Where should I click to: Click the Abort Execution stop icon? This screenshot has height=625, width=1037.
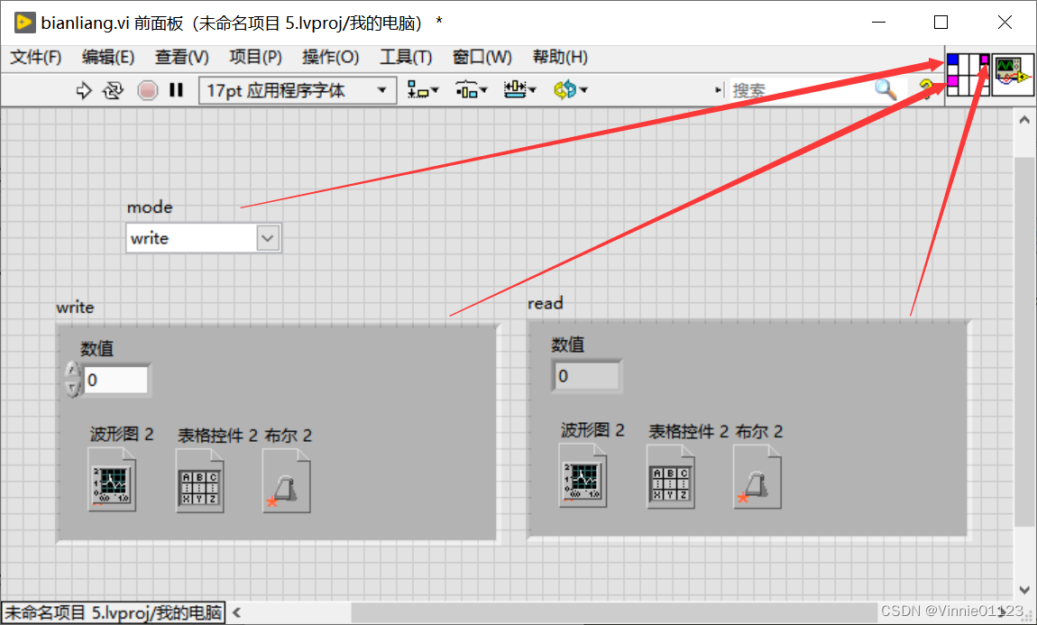(146, 89)
